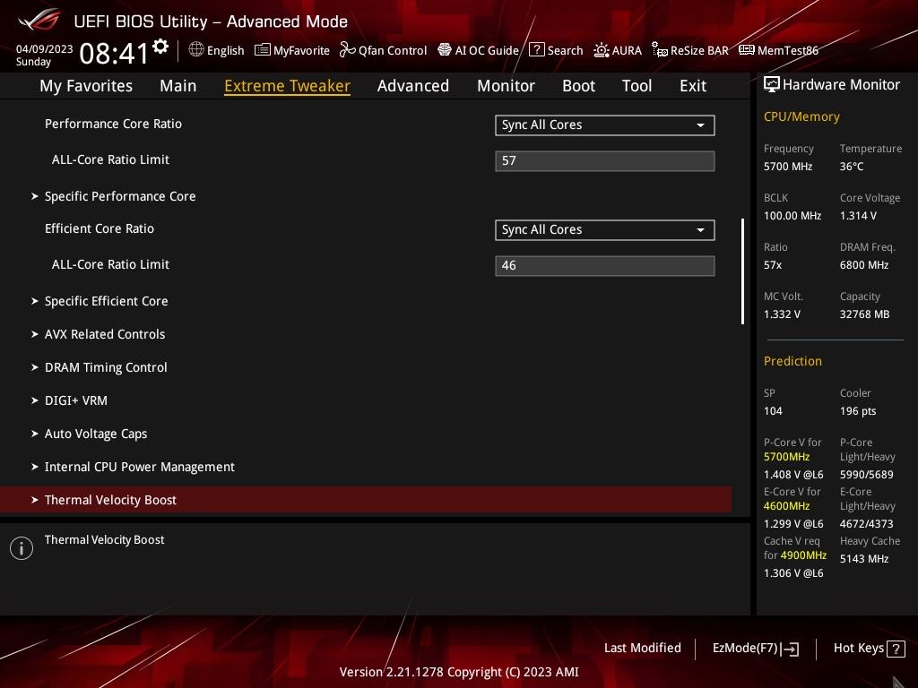Click Prediction heading
The height and width of the screenshot is (688, 918).
[792, 361]
